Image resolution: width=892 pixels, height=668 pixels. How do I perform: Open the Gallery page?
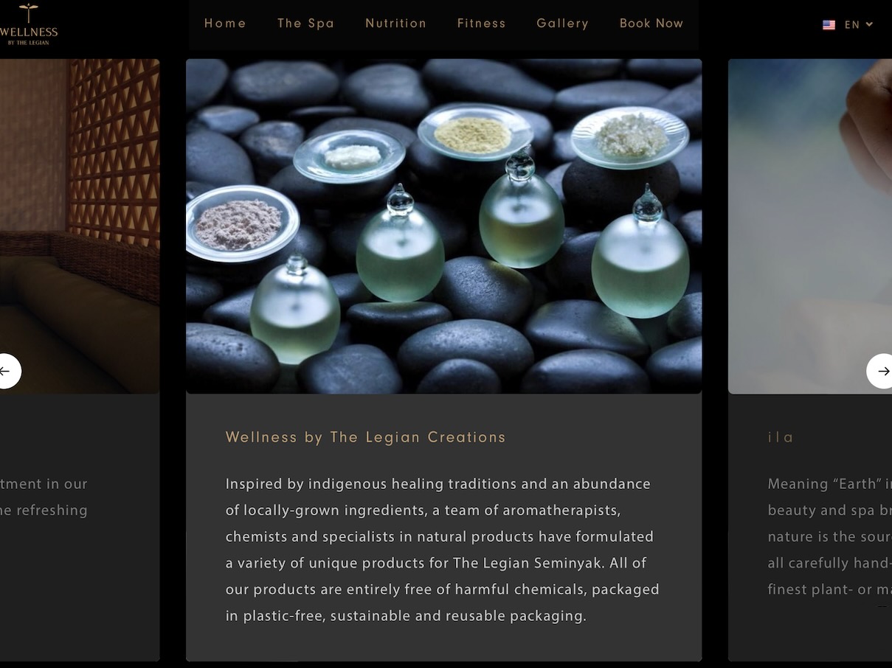[562, 24]
